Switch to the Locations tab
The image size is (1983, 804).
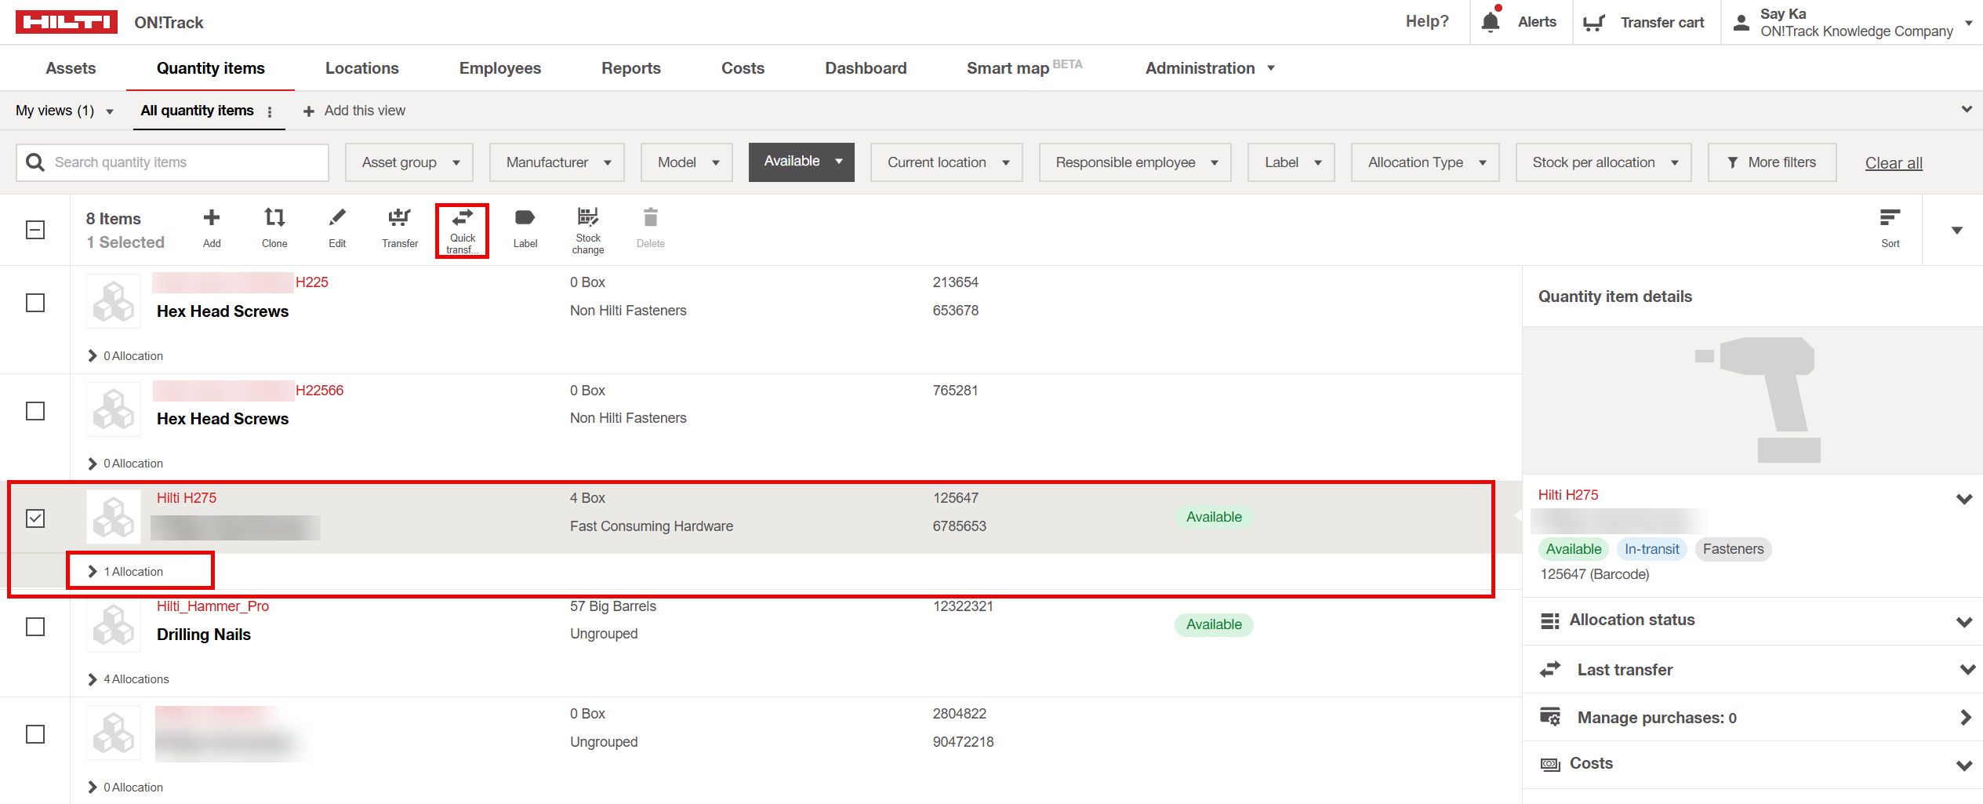click(361, 68)
